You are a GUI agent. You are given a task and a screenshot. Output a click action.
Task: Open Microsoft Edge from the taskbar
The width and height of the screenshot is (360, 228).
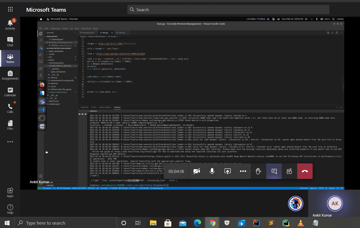(x=197, y=223)
